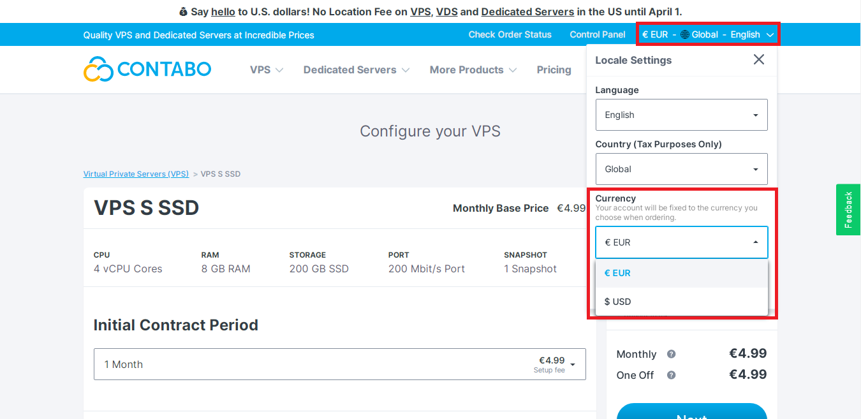Click the Next button
861x419 pixels.
pyautogui.click(x=691, y=411)
